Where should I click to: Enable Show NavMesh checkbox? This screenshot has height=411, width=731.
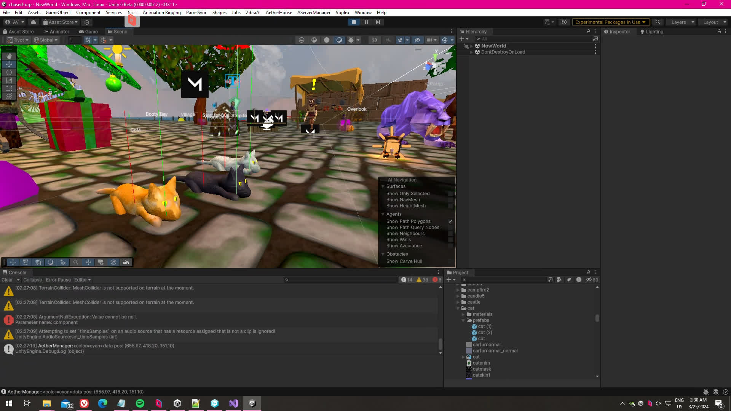(x=450, y=200)
